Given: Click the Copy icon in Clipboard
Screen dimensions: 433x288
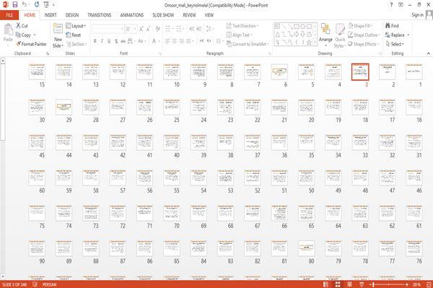Looking at the screenshot, I should 18,35.
